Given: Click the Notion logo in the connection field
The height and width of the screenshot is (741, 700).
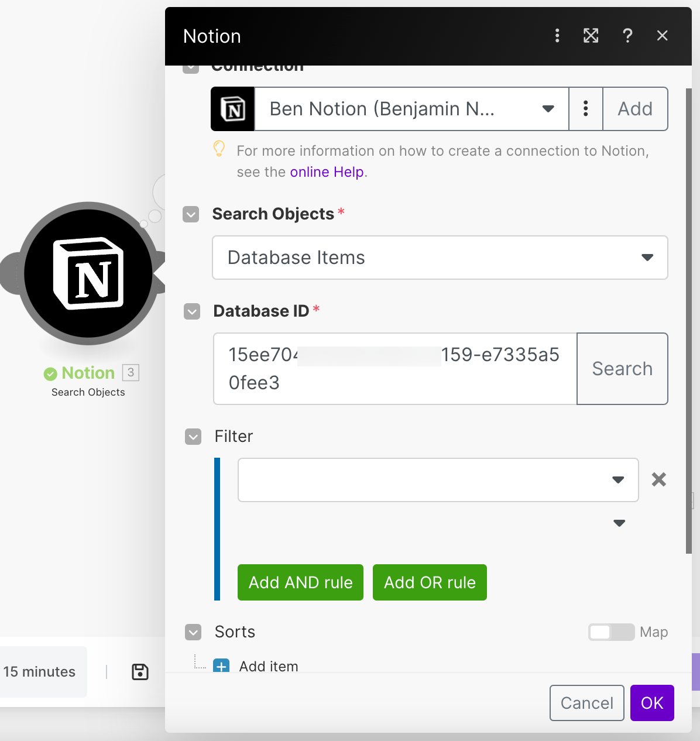Looking at the screenshot, I should [233, 109].
